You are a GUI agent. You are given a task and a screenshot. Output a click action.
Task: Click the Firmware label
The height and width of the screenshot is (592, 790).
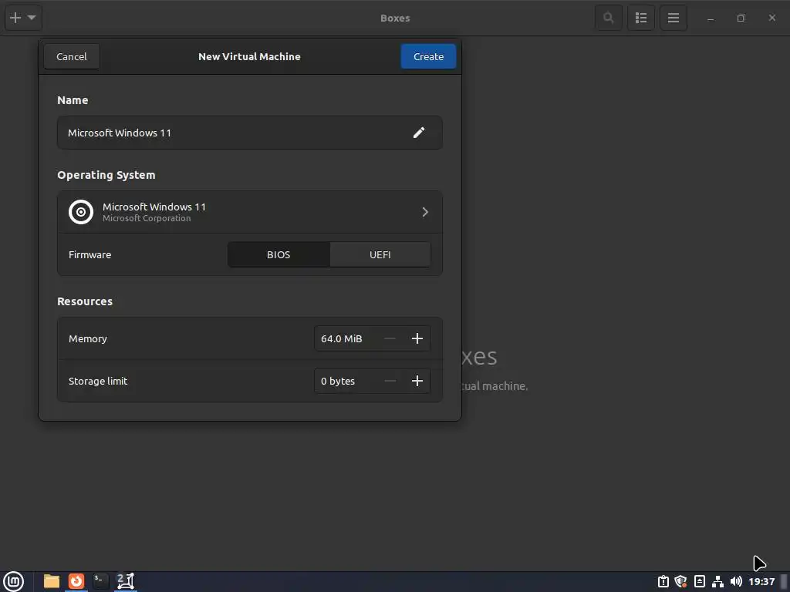tap(89, 254)
